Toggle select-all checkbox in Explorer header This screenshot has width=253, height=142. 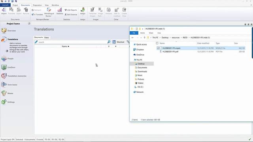(x=157, y=43)
